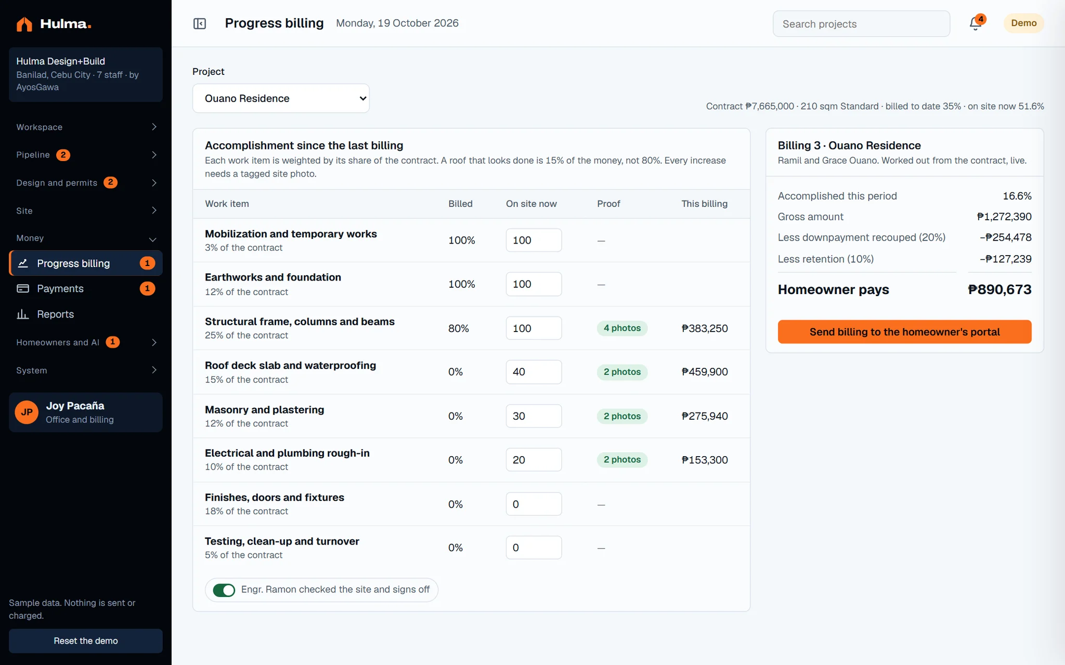Screen dimensions: 1065x665
Task: Click Earthworks and foundation on-site field
Action: pos(534,284)
